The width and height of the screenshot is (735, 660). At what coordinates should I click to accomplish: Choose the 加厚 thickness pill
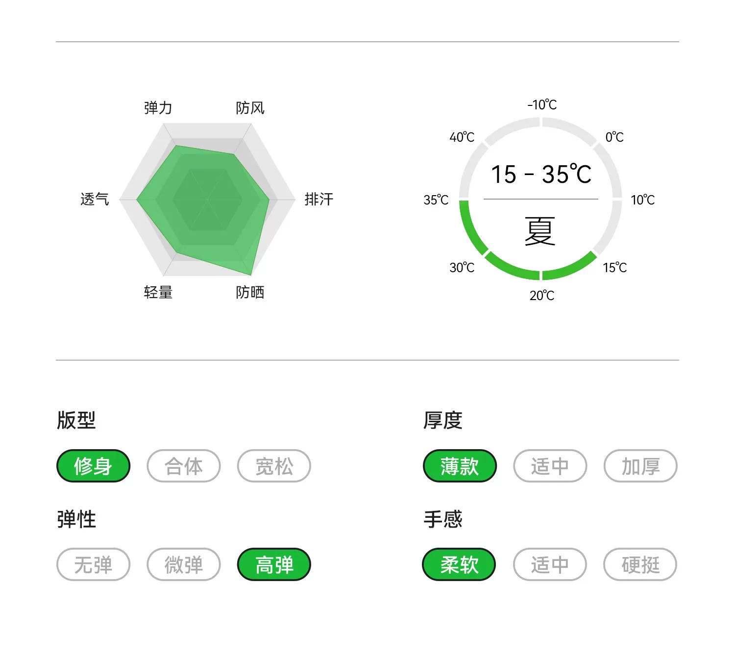point(640,466)
